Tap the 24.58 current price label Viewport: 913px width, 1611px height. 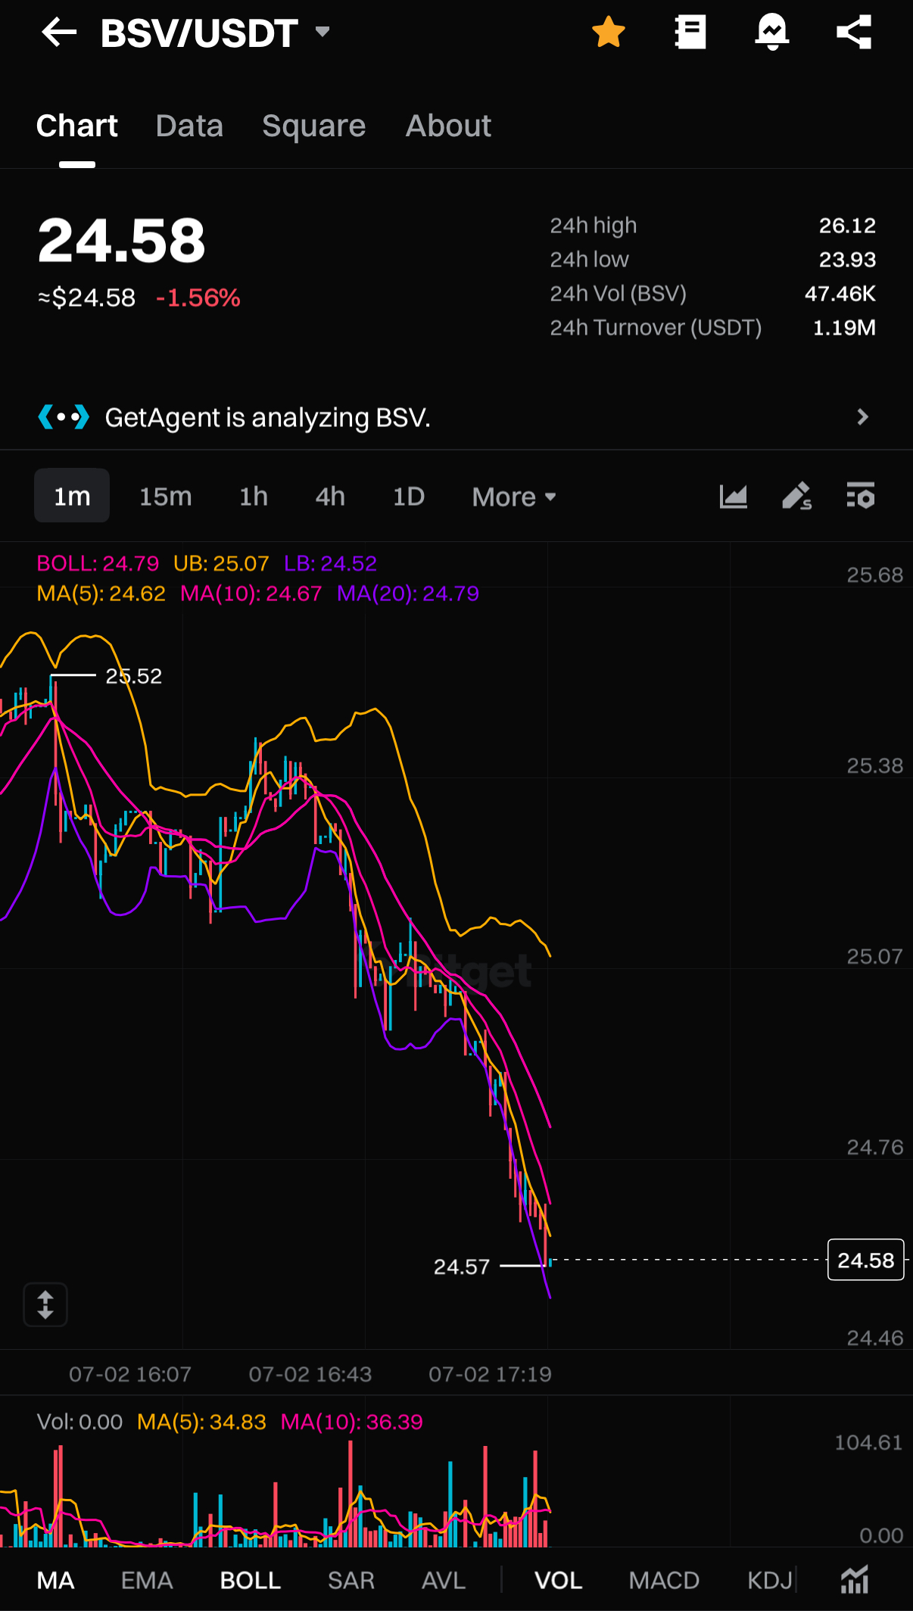point(866,1260)
